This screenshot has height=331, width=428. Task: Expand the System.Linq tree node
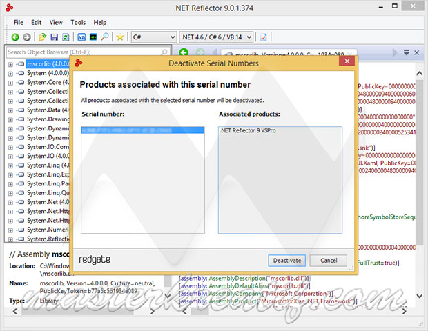coord(10,165)
